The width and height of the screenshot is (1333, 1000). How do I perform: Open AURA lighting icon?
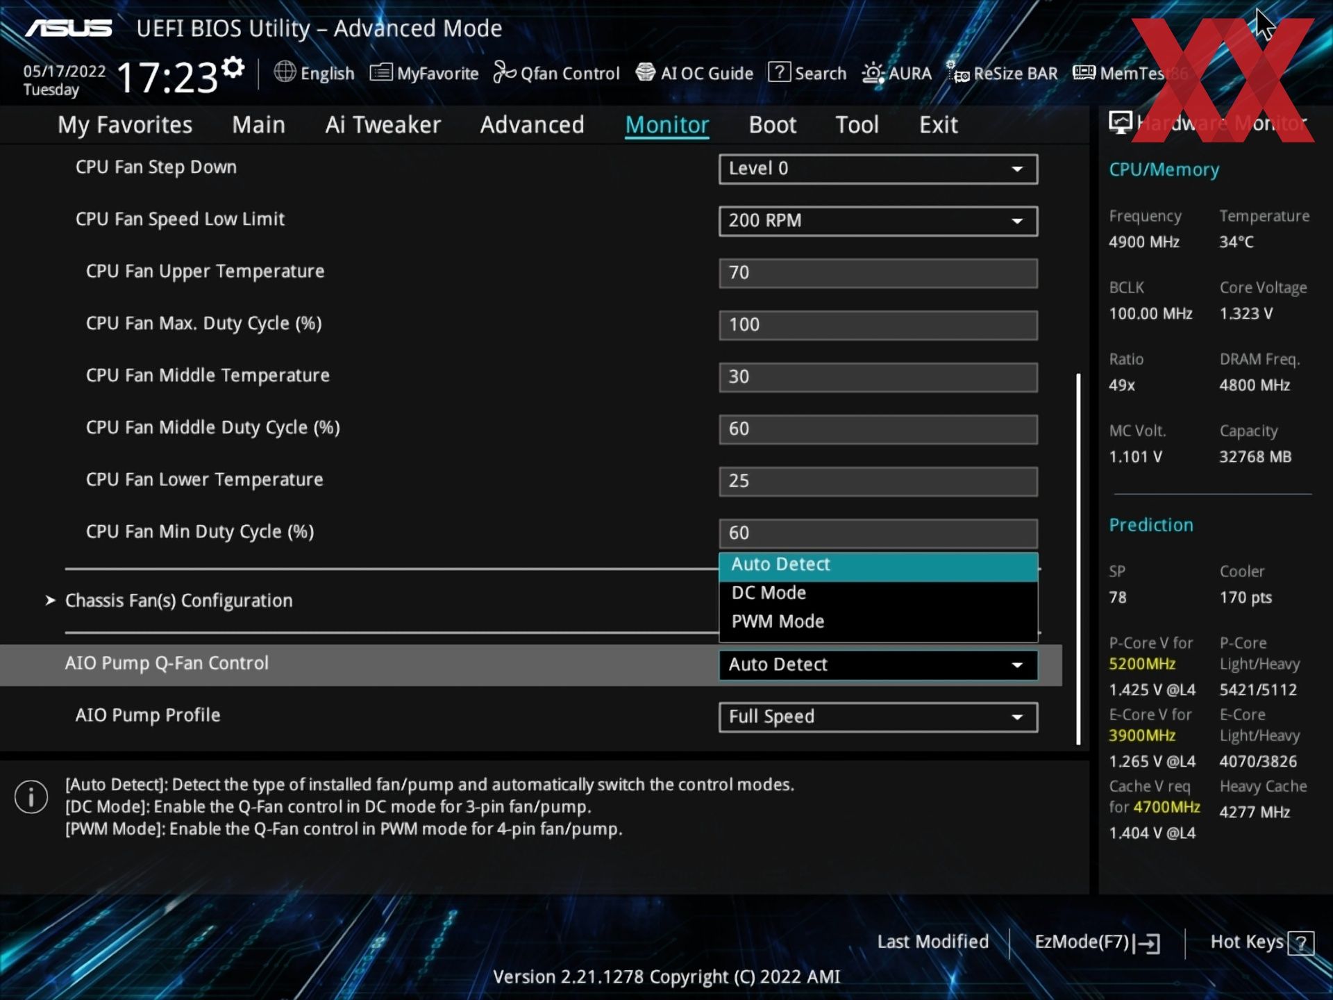pyautogui.click(x=873, y=72)
